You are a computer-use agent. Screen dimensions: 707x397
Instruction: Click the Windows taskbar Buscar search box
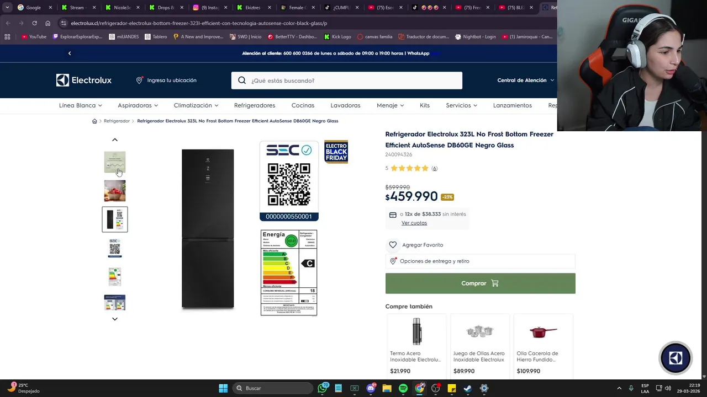pyautogui.click(x=272, y=388)
